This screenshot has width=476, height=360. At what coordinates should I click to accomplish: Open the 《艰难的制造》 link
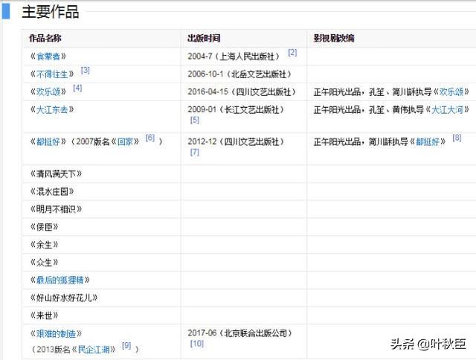coord(56,333)
